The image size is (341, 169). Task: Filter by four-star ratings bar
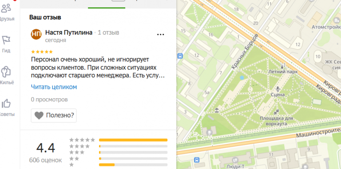click(133, 146)
